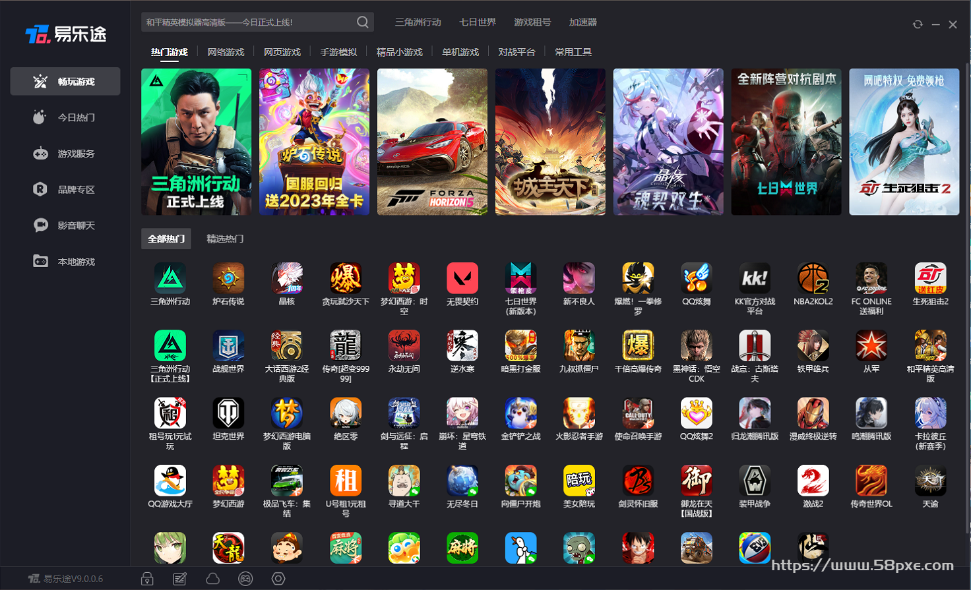The width and height of the screenshot is (971, 590).
Task: Open the 逆水寒 game icon
Action: pos(462,345)
